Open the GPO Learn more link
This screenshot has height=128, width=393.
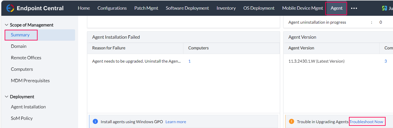[x=176, y=122]
